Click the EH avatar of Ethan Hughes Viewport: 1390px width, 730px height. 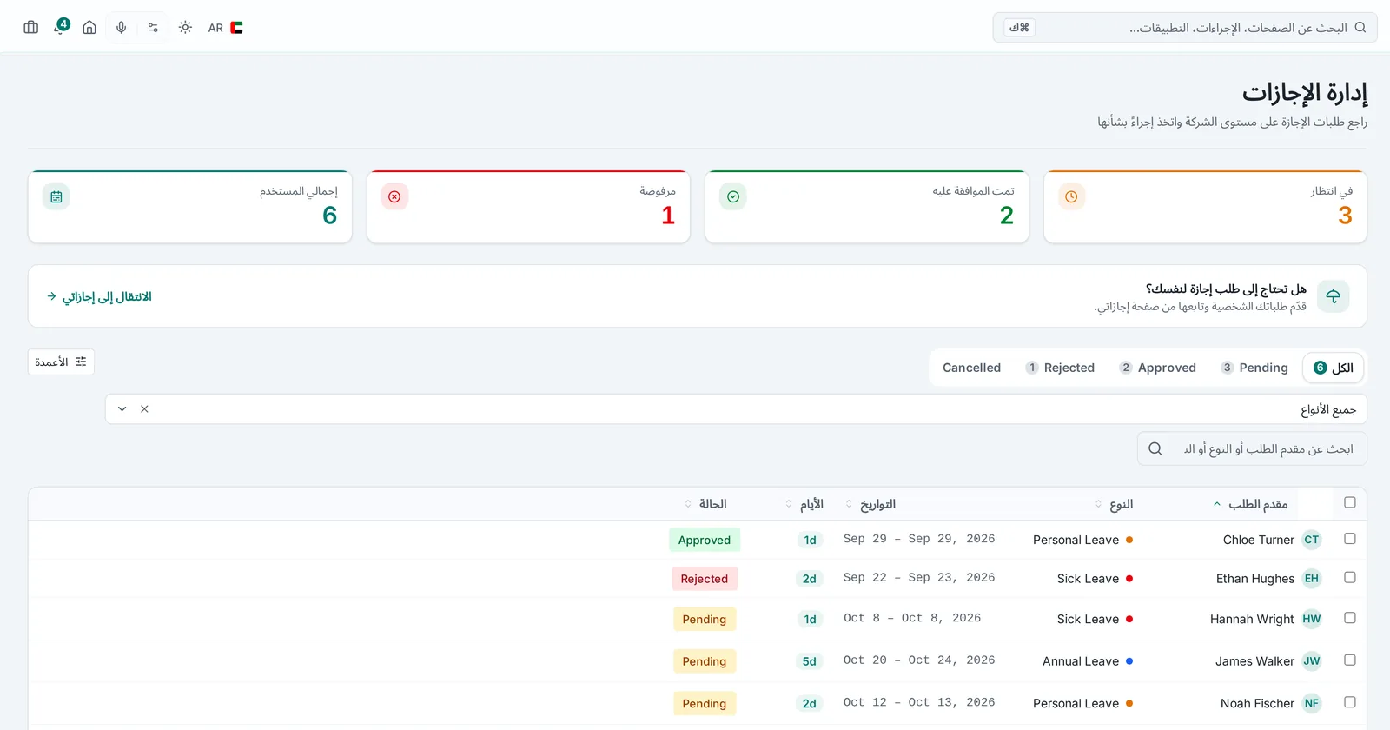(1312, 579)
